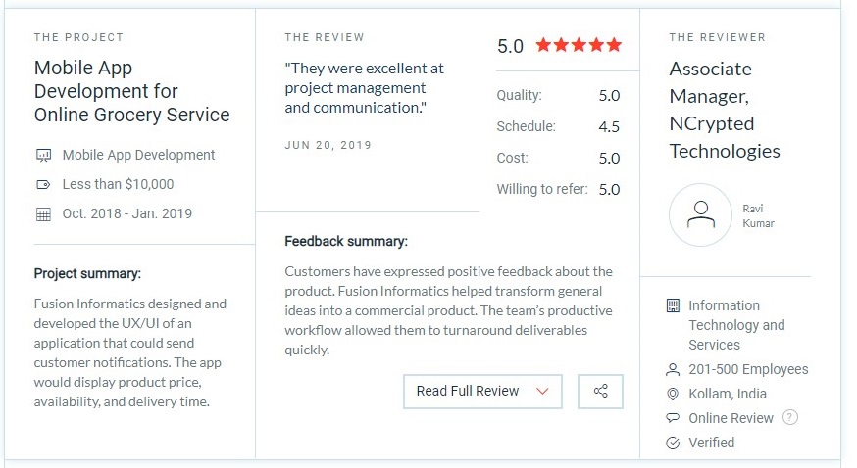Click the share icon button
Viewport: 857px width, 468px height.
(x=600, y=392)
